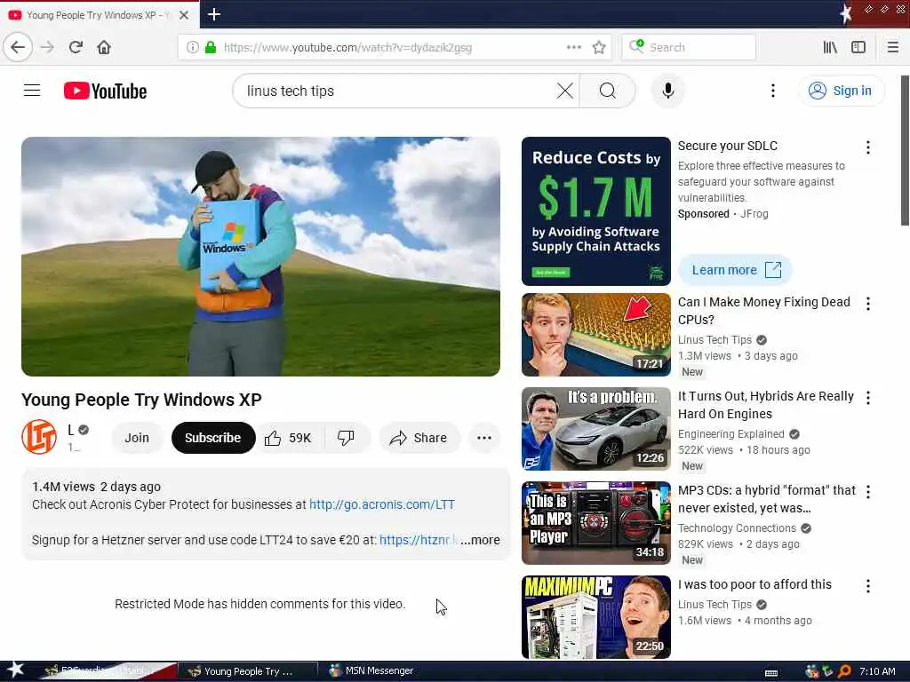Image resolution: width=910 pixels, height=682 pixels.
Task: Open more actions menu beside Share
Action: pos(484,438)
